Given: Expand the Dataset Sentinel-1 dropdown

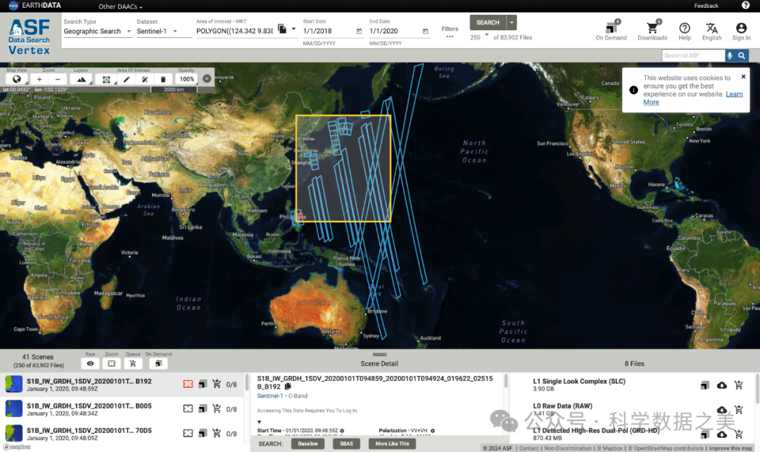Looking at the screenshot, I should 163,31.
